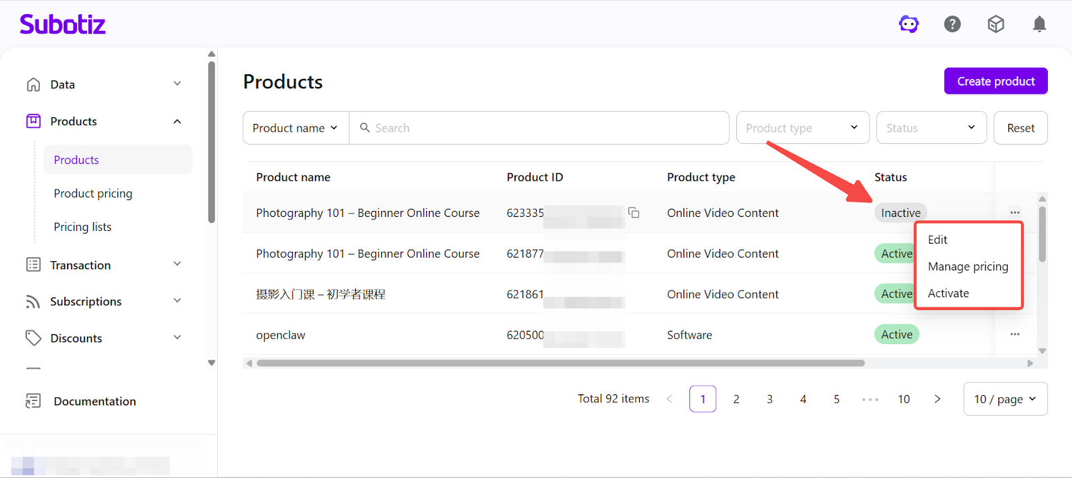Open the Status filter dropdown
This screenshot has height=478, width=1072.
click(931, 128)
